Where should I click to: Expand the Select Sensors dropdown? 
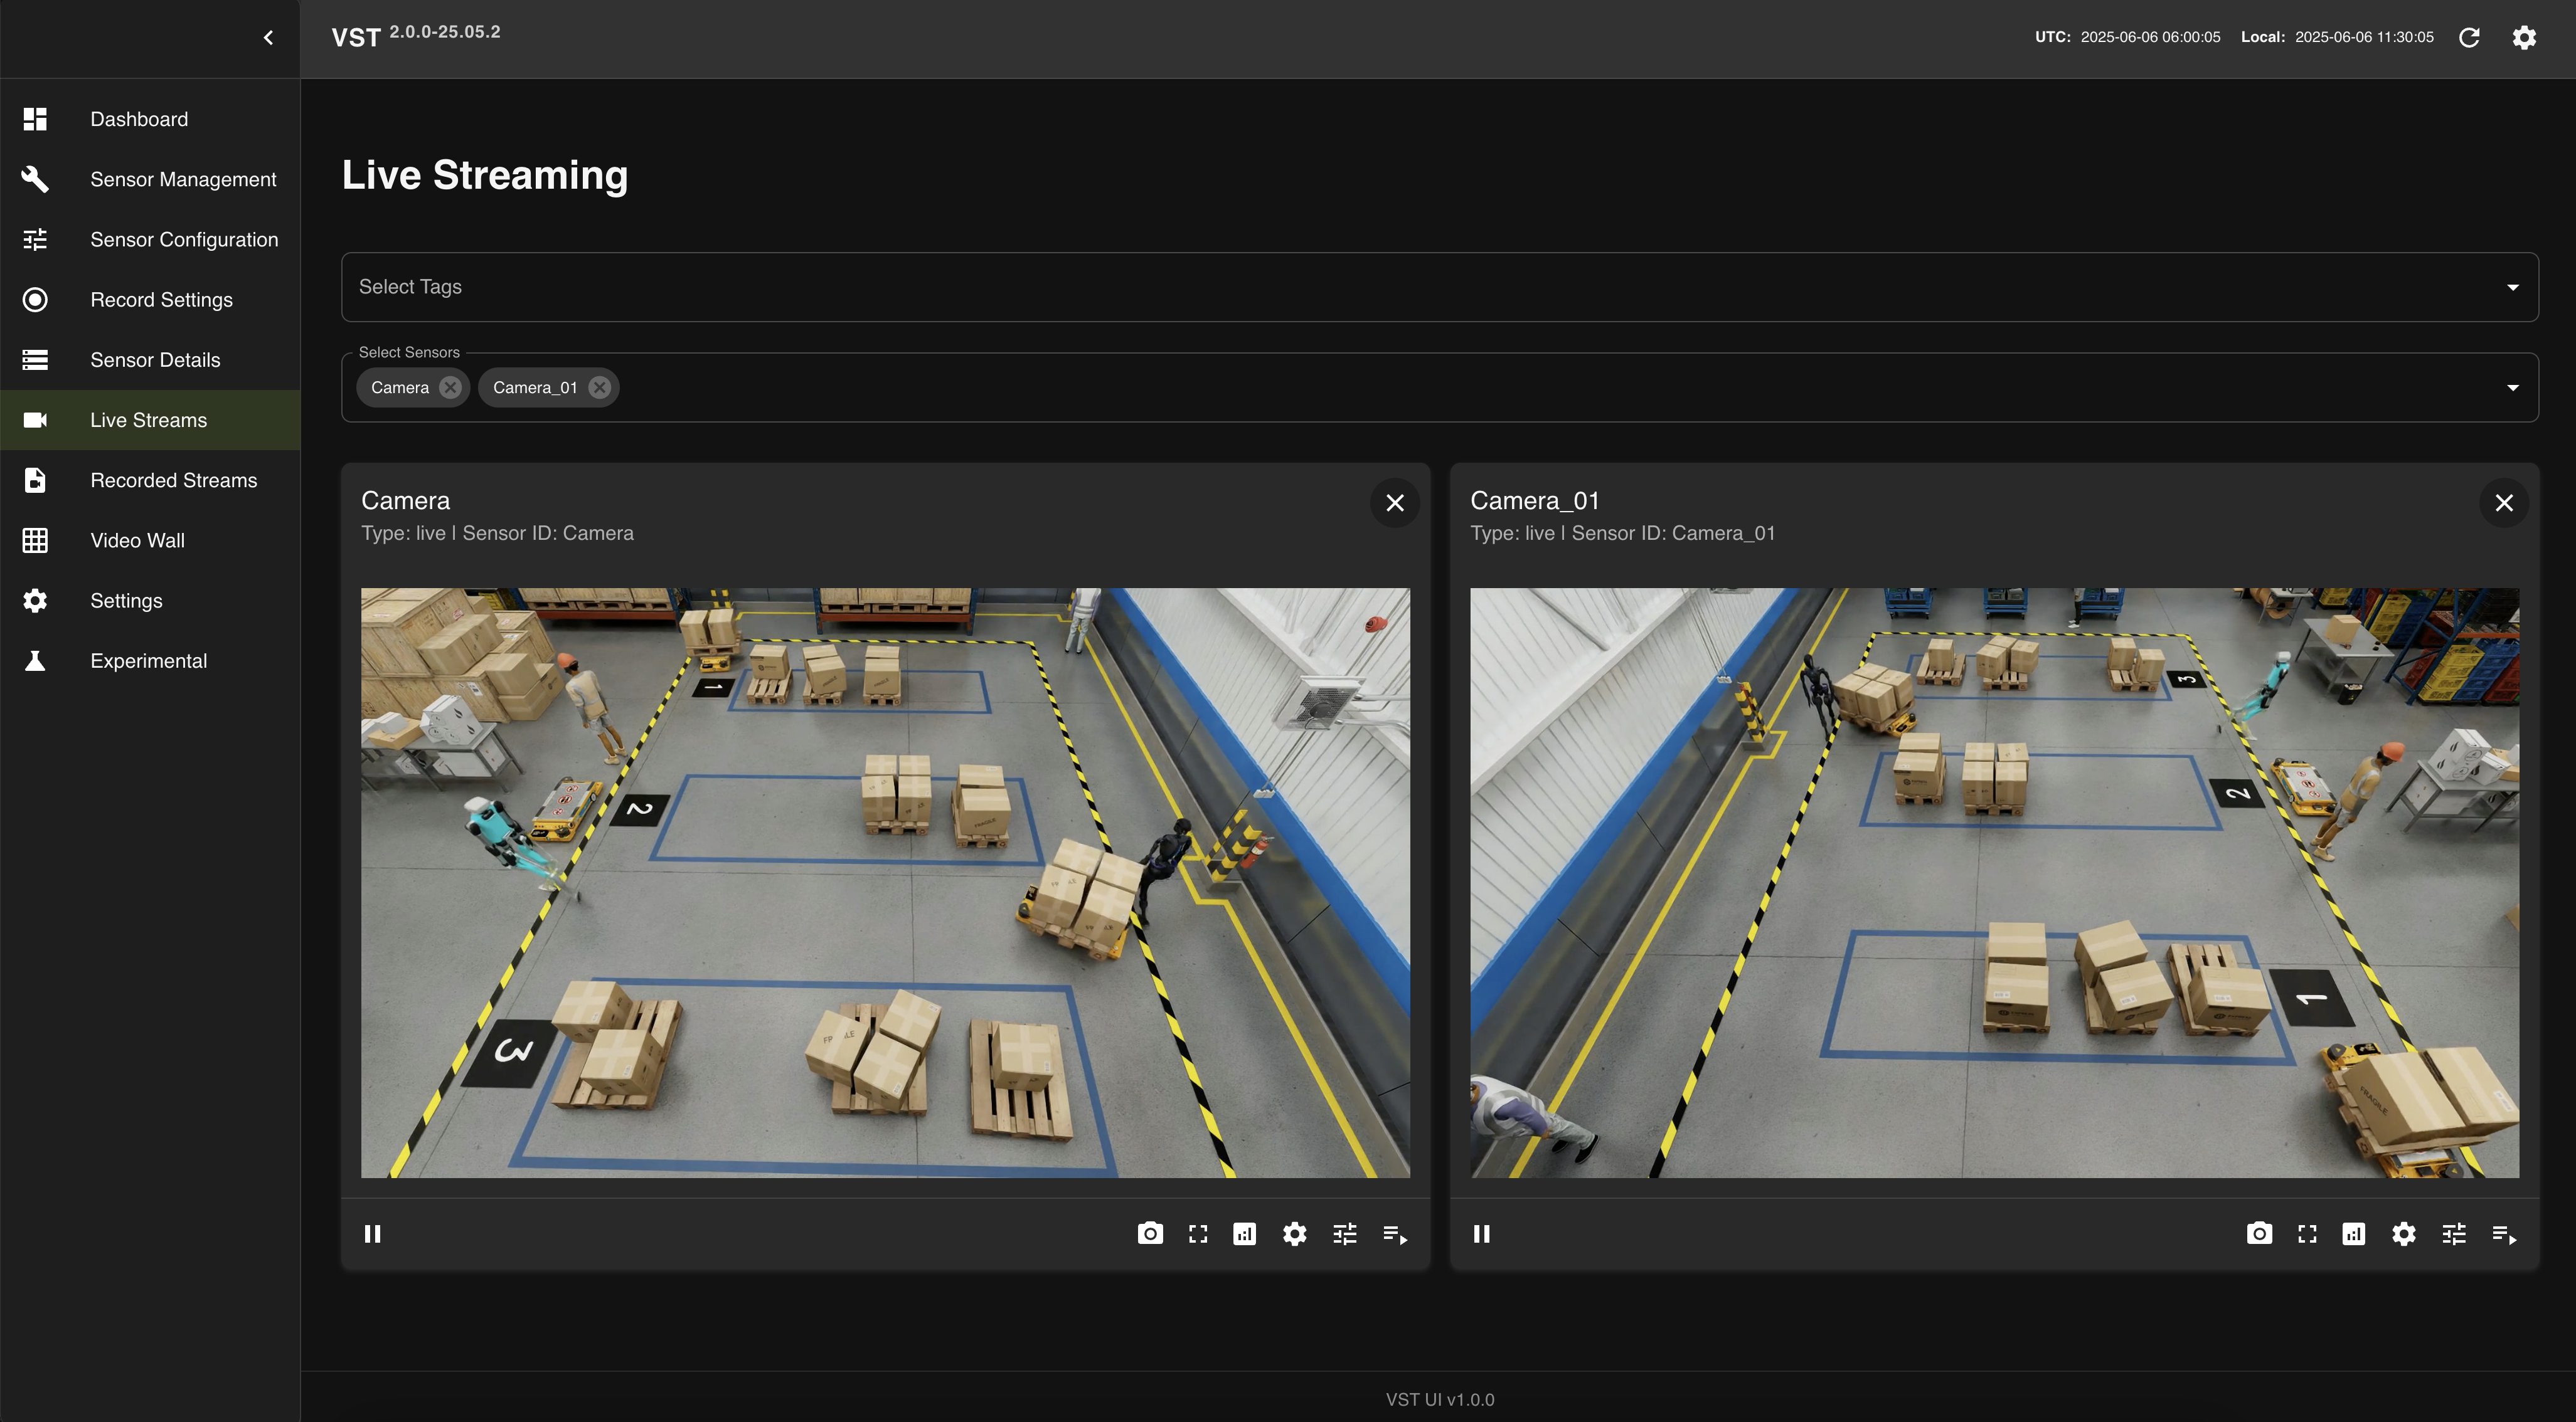pos(2512,387)
